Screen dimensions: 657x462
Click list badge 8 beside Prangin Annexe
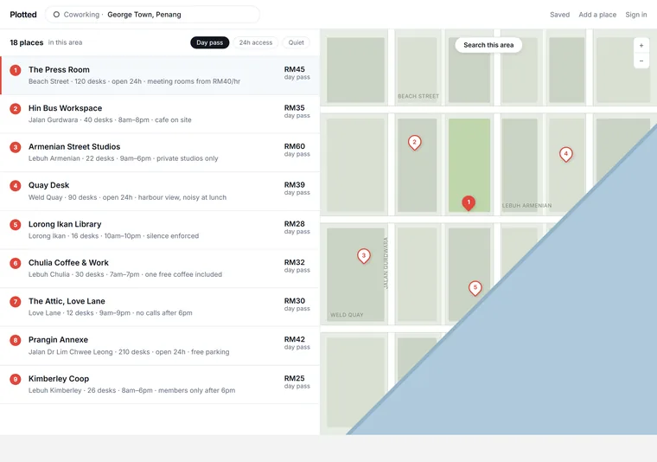[x=16, y=340]
